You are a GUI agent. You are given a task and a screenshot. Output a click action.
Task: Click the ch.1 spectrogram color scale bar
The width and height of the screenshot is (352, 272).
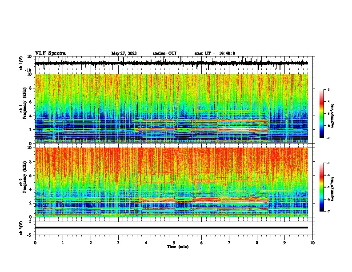(321, 114)
